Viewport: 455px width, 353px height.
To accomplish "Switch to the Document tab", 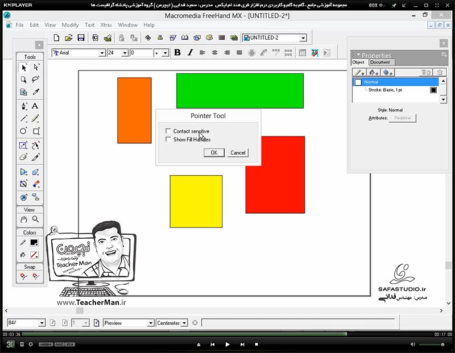I will [380, 62].
